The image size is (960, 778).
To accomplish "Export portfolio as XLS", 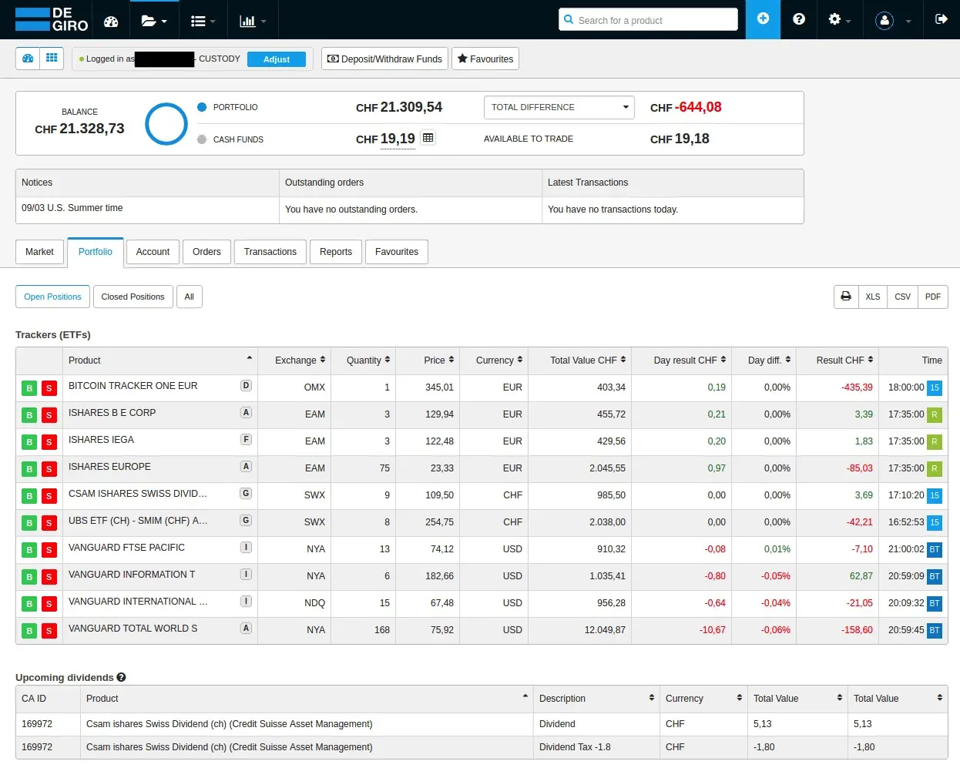I will coord(873,297).
